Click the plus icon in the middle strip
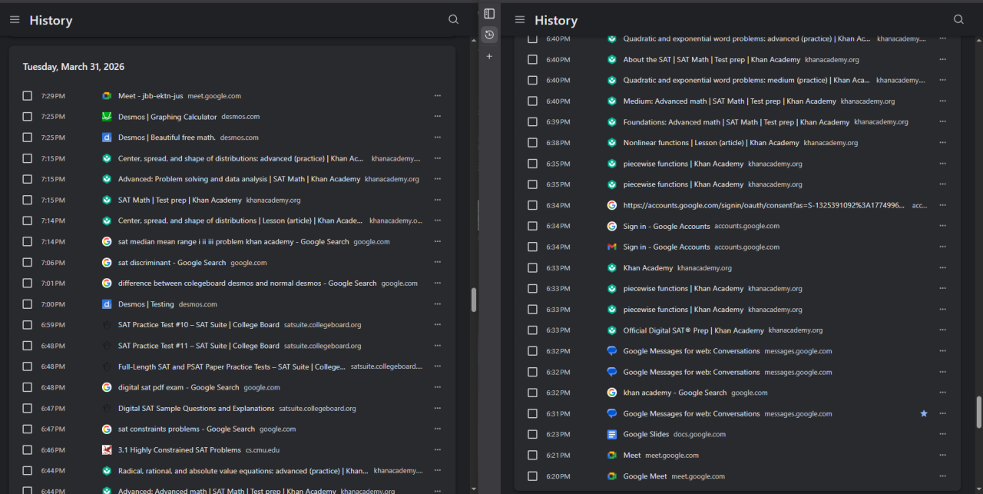 (x=489, y=56)
